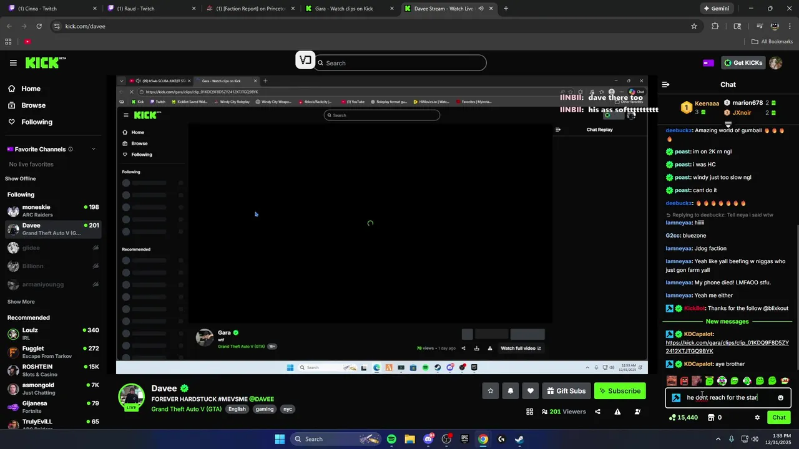Expand the gift leaderboard handle
This screenshot has width=799, height=449.
728,125
